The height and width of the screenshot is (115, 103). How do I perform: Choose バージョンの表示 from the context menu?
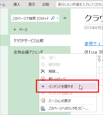coord(68,101)
